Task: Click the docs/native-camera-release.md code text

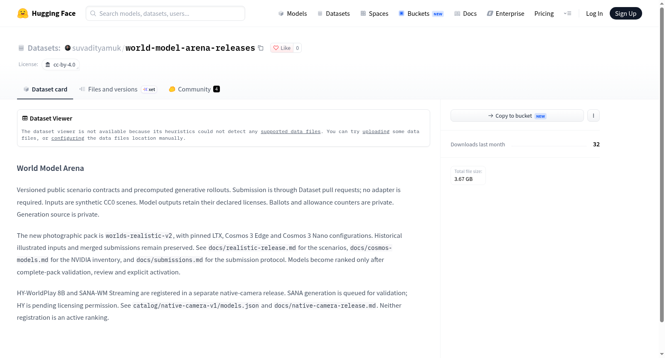Action: click(325, 306)
